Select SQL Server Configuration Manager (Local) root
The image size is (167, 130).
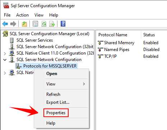50,34
